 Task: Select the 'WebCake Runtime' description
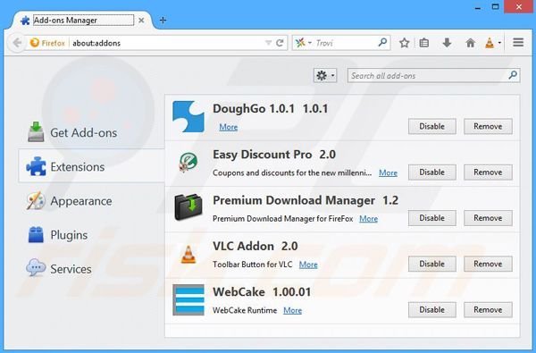245,310
